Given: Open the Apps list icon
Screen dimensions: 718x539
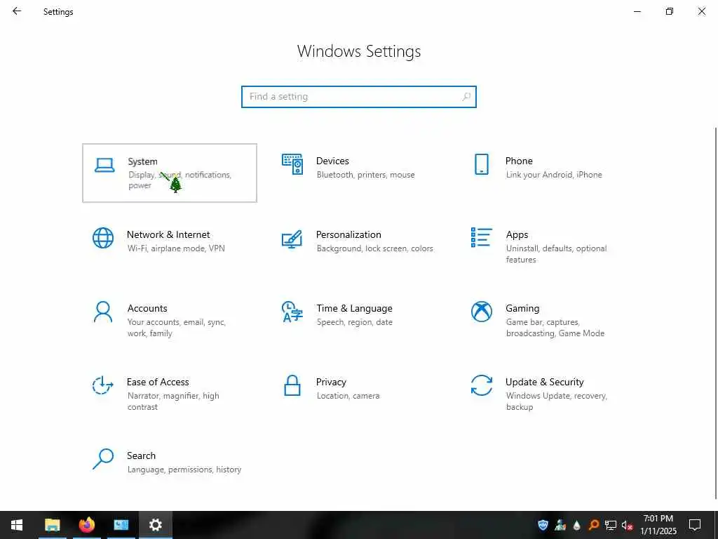Looking at the screenshot, I should coord(481,237).
